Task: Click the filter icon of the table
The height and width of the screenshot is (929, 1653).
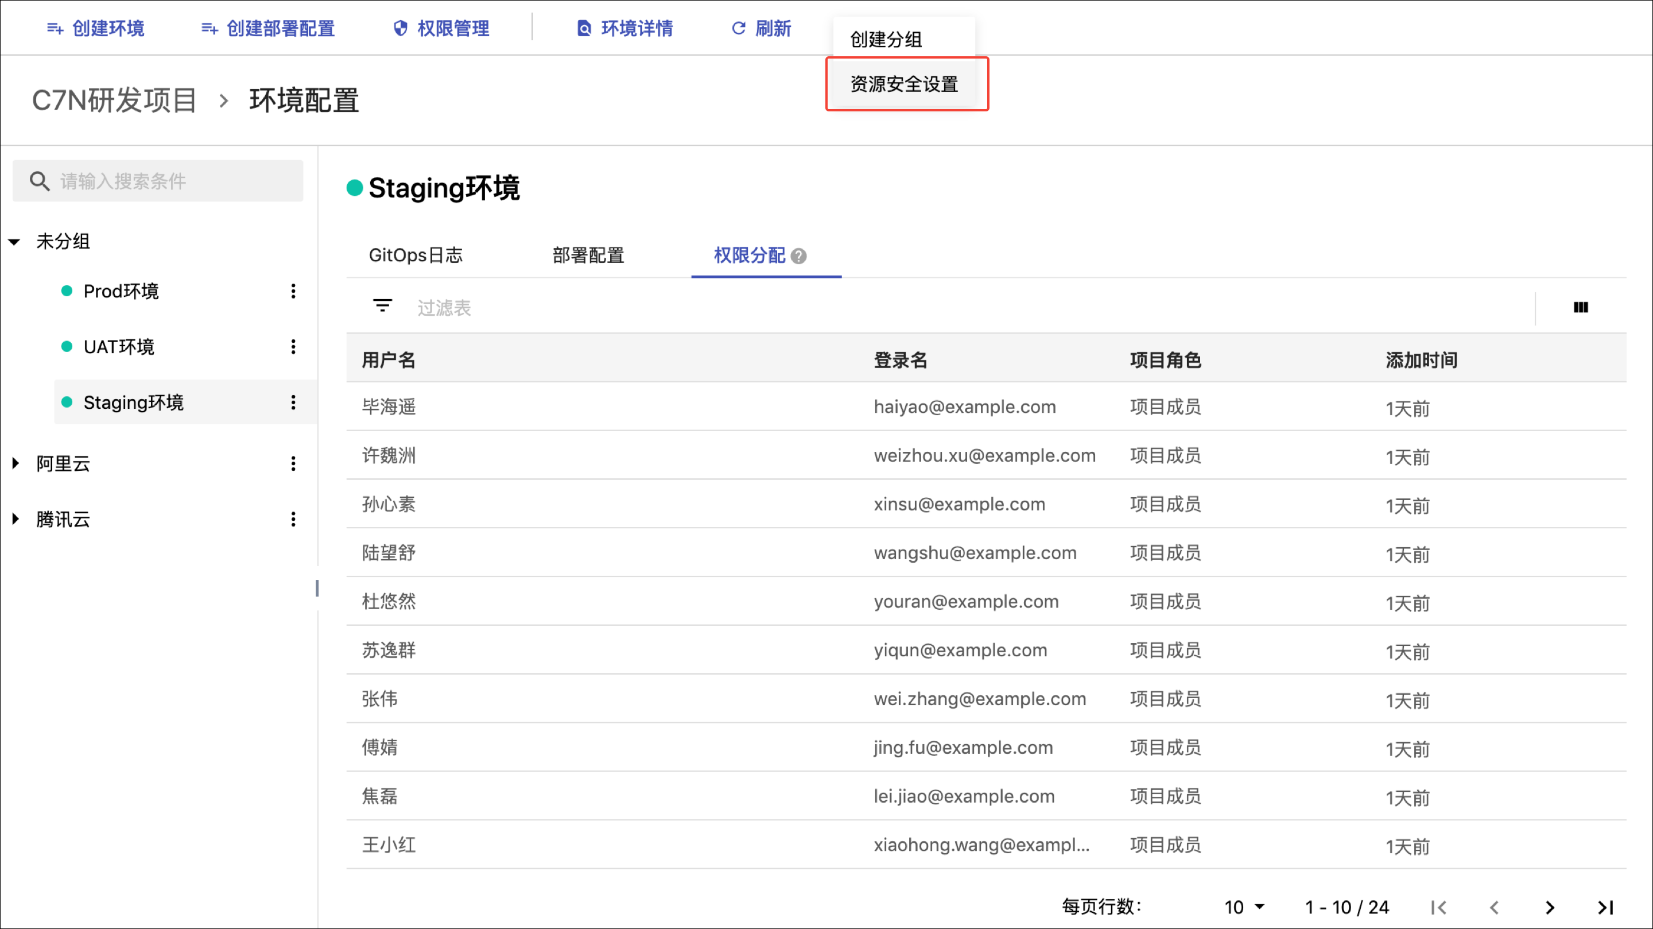Action: point(382,306)
